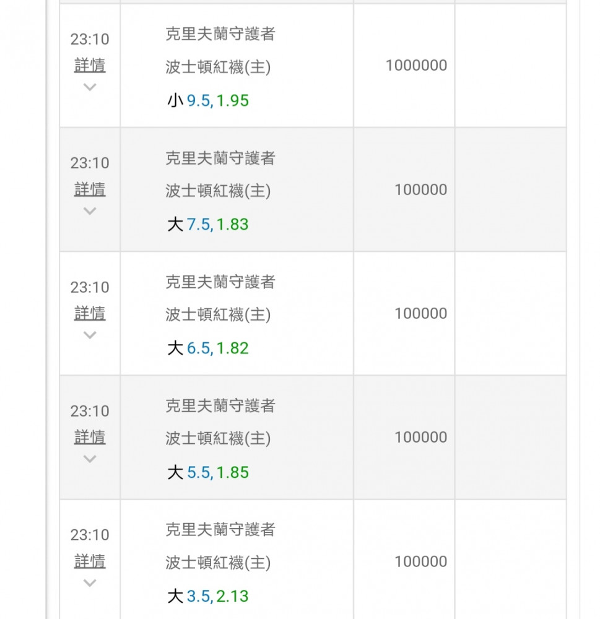This screenshot has width=600, height=619.
Task: Select the 大 6.5, 1.82 odds text
Action: pos(208,348)
